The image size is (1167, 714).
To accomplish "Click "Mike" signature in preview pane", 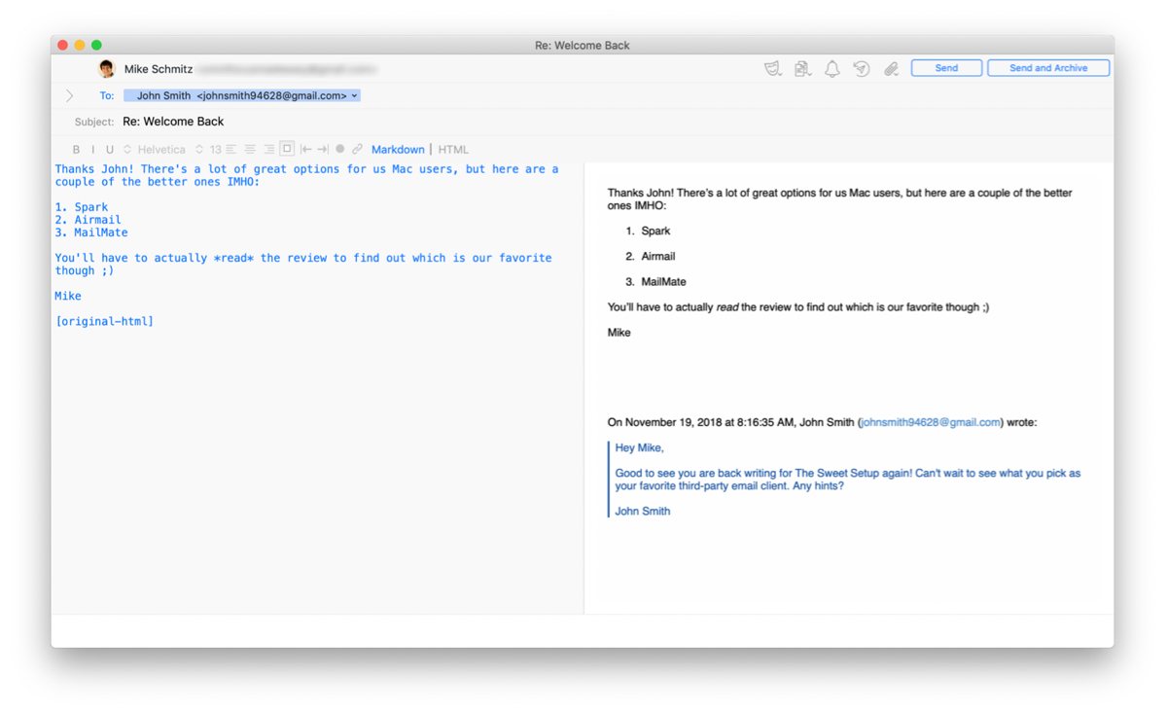I will pos(619,333).
